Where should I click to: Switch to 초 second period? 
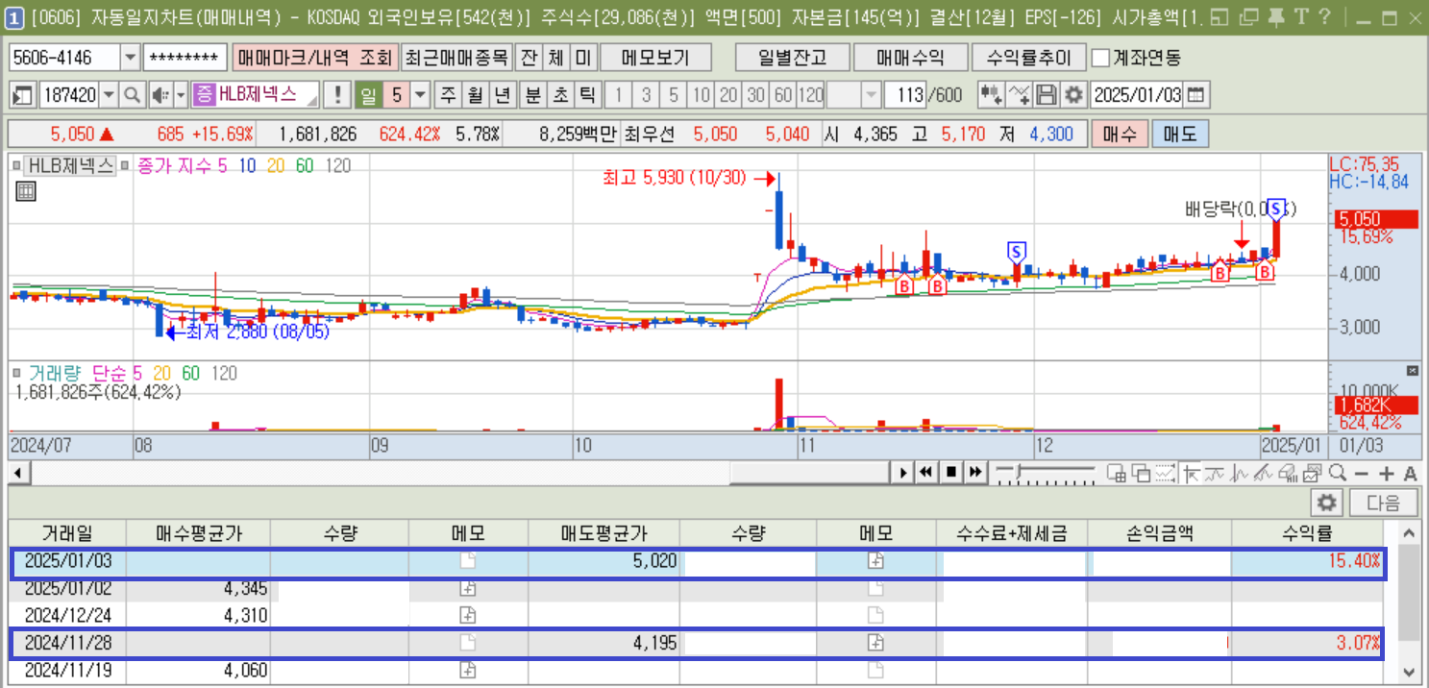pos(559,95)
